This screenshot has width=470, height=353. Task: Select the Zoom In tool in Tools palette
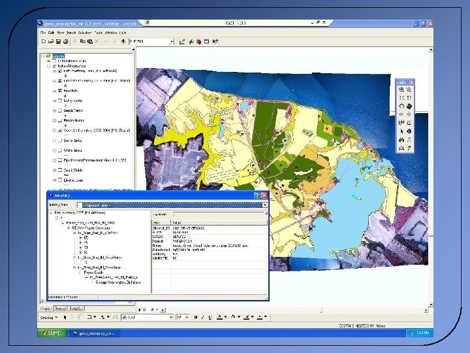click(401, 90)
